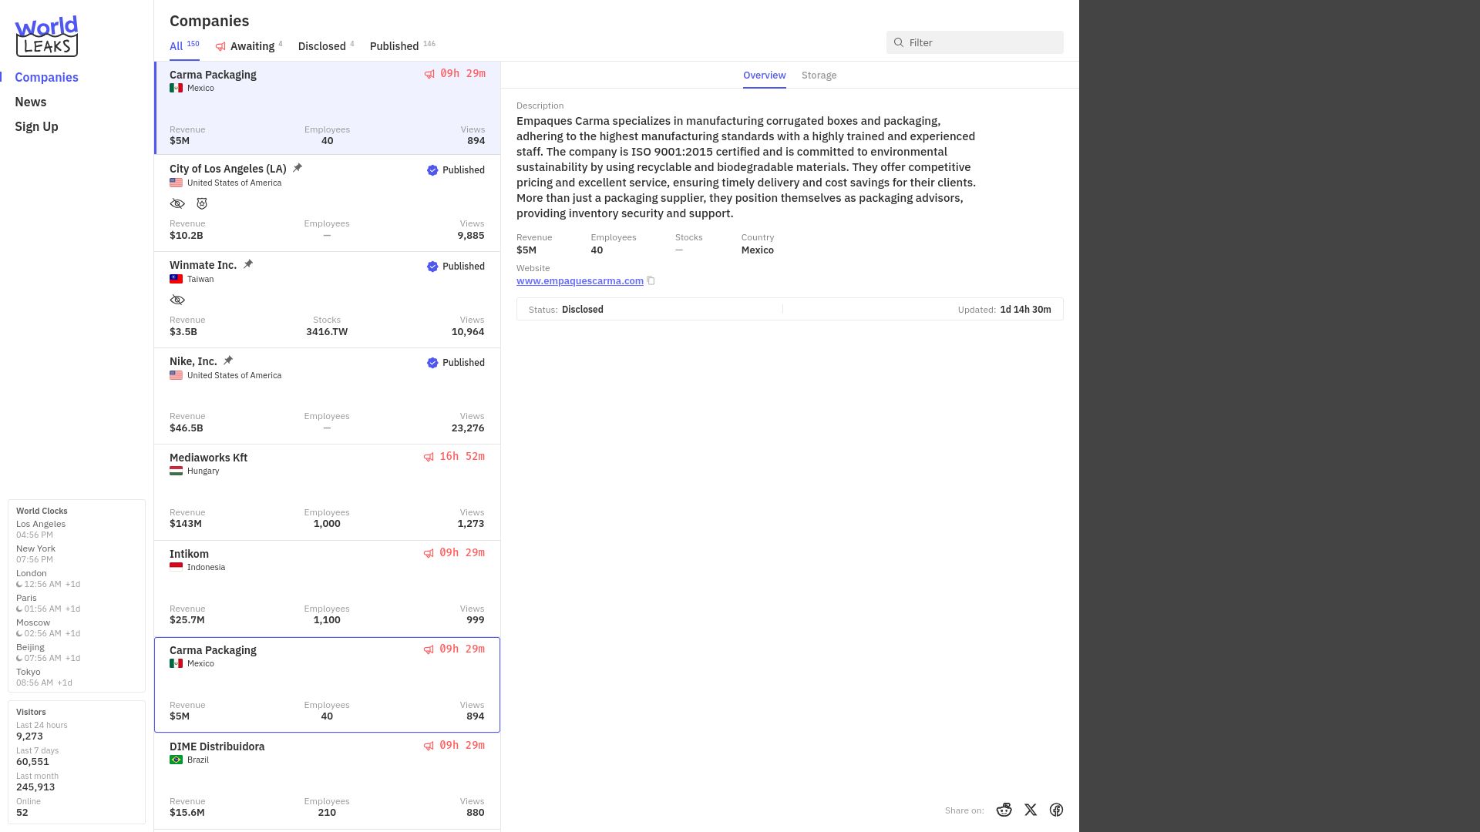This screenshot has height=832, width=1480.
Task: Click Status Disclosed text
Action: coord(583,310)
